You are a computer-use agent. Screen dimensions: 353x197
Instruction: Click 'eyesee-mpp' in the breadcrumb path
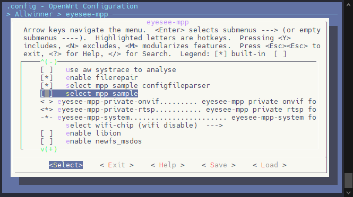coord(87,14)
